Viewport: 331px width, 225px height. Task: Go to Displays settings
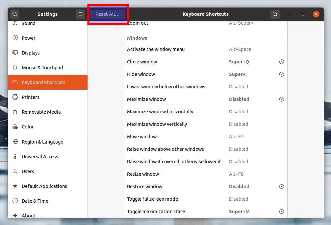coord(31,53)
